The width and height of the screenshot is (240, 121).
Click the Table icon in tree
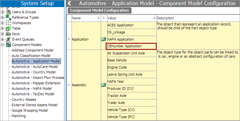coord(8,28)
